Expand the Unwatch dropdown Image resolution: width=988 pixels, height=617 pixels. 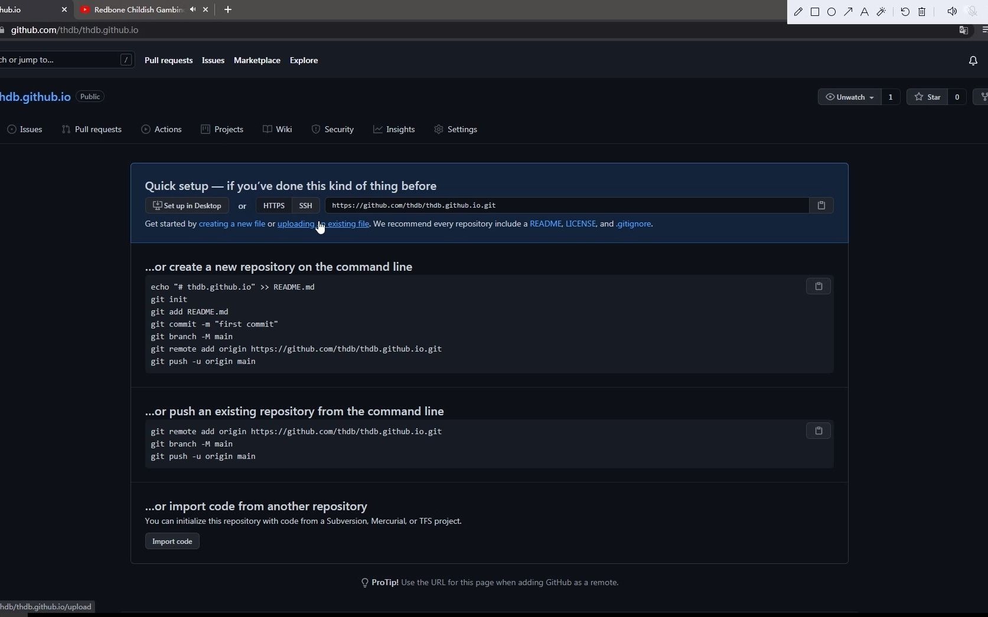(x=849, y=97)
